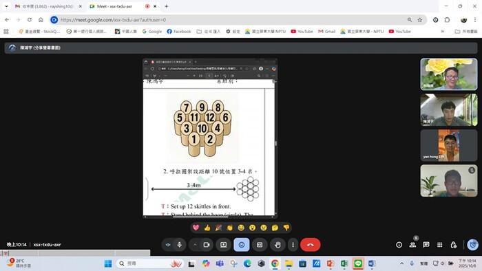Open the 設定 settings bookmark
This screenshot has height=271, width=482.
click(x=233, y=32)
